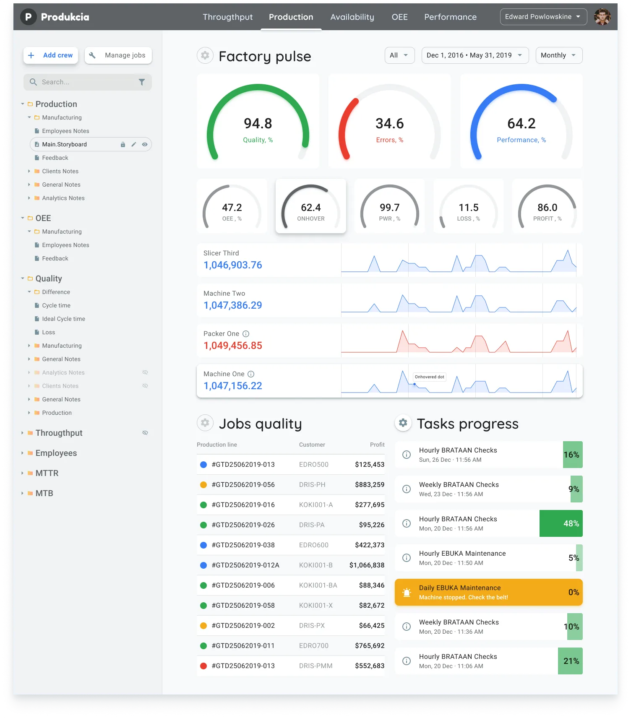Image resolution: width=631 pixels, height=718 pixels.
Task: Click info icon for Hourly EBUKA Maintenance task
Action: [407, 558]
